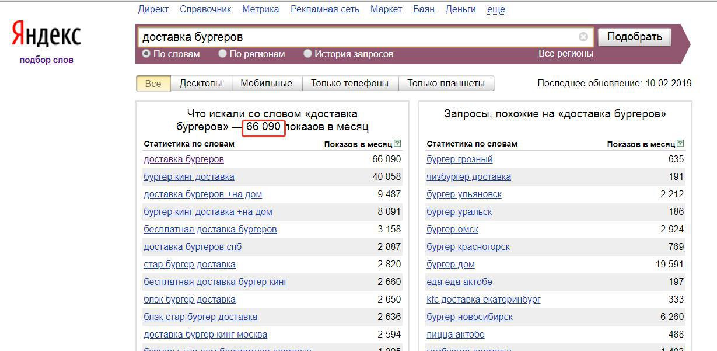
Task: Click the 19 591 impressions value
Action: 670,264
